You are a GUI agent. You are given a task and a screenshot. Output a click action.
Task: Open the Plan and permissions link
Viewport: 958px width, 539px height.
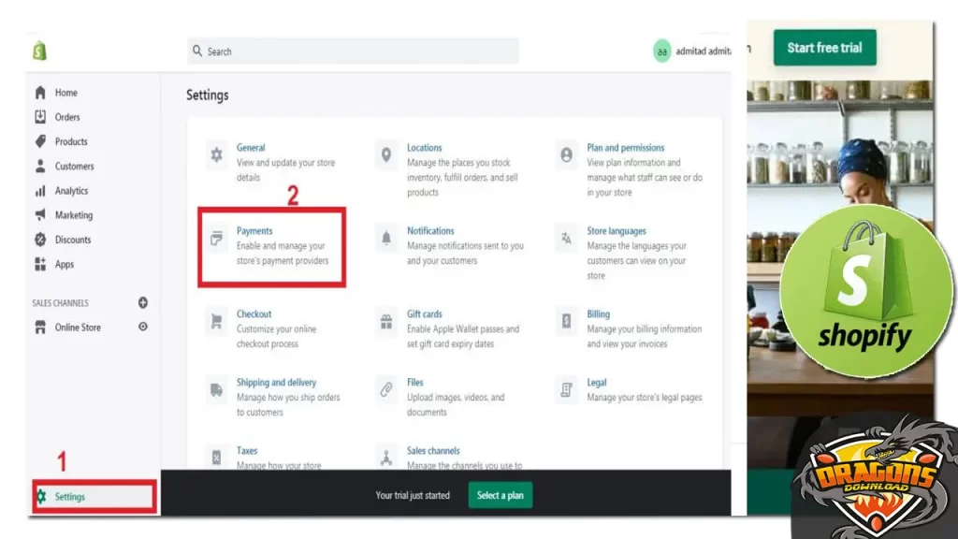(625, 148)
